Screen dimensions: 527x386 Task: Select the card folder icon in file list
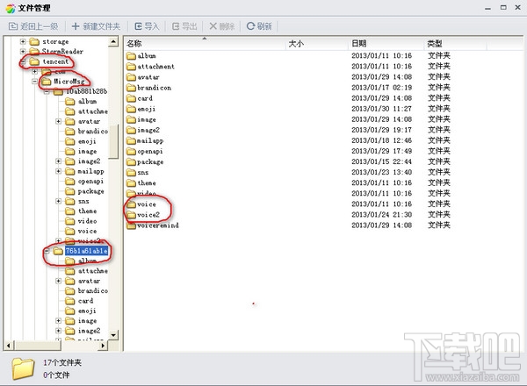pyautogui.click(x=131, y=98)
